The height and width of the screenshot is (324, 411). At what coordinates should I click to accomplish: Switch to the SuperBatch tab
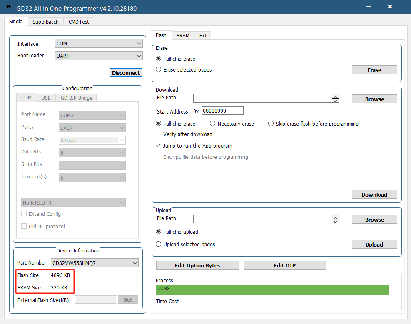point(45,22)
